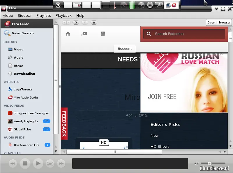Click the sidebar vertical scrollbar
Viewport: 233px width, 173px height.
tap(56, 79)
